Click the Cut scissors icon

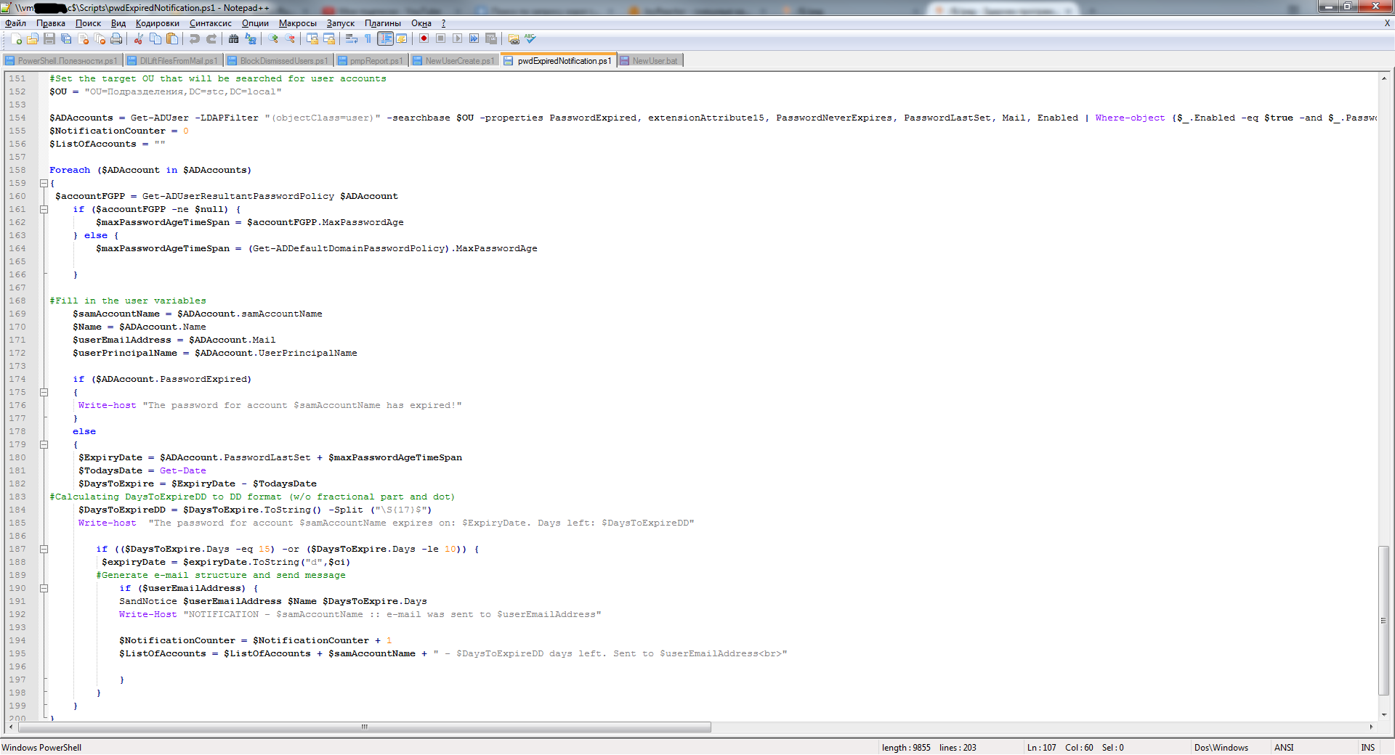[138, 39]
